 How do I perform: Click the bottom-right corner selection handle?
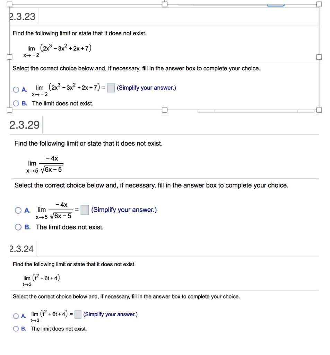coord(319,110)
